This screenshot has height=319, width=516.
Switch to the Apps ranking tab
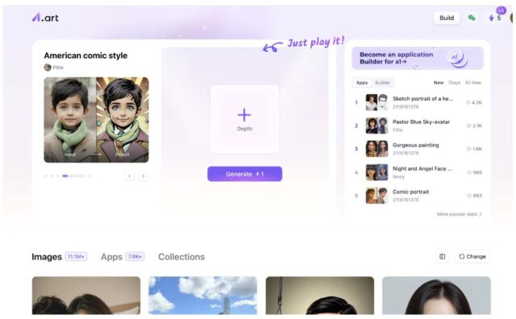pos(362,82)
